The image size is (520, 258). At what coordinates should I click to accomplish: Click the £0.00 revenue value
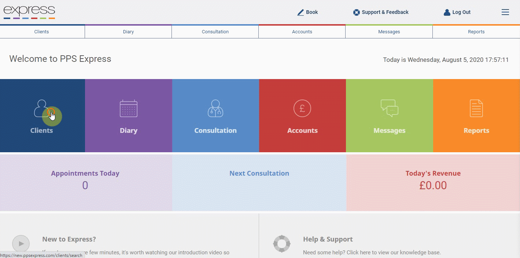click(433, 186)
